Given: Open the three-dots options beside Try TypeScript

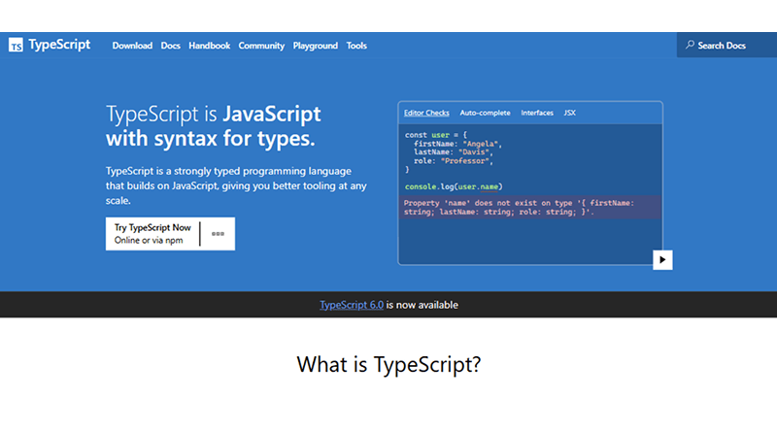Looking at the screenshot, I should 218,234.
